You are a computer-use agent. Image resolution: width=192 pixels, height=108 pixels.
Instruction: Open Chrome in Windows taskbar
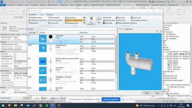[40, 105]
